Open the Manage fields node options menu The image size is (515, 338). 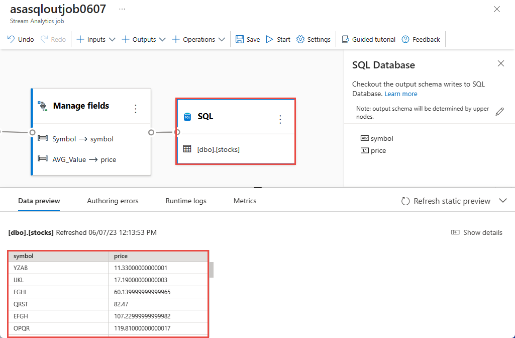click(135, 109)
